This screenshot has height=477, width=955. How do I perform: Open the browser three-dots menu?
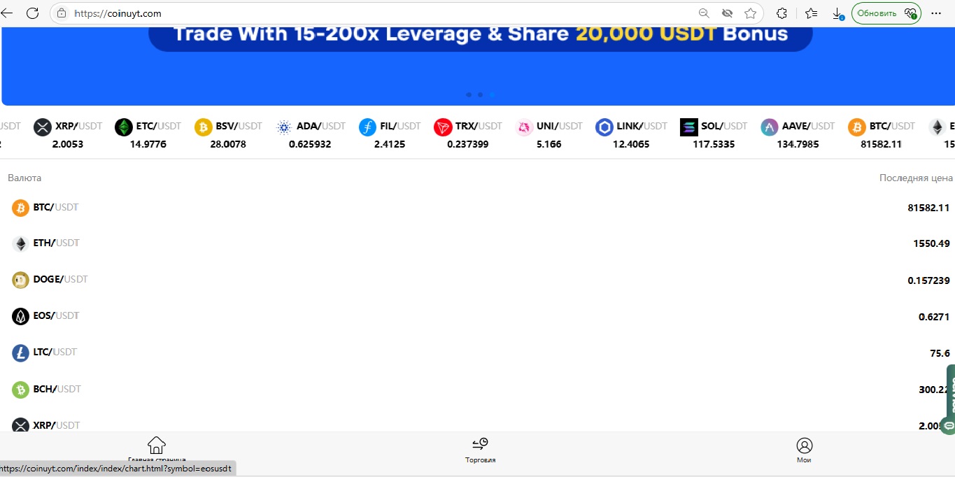click(937, 13)
